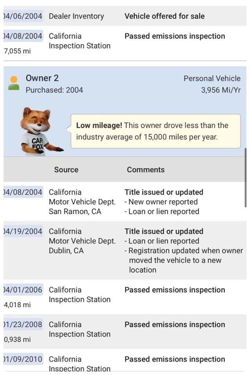Click the Low mileage tip bubble
The height and width of the screenshot is (375, 250).
click(x=155, y=131)
